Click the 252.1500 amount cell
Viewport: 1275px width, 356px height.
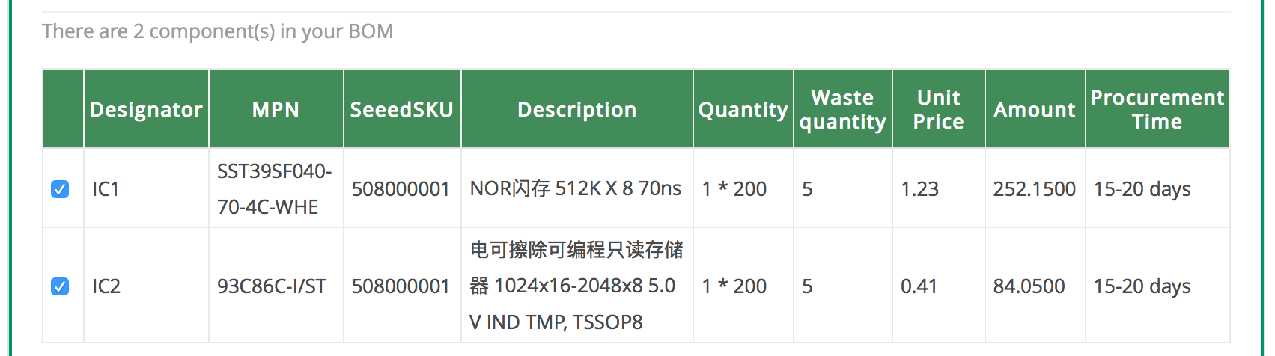1035,188
